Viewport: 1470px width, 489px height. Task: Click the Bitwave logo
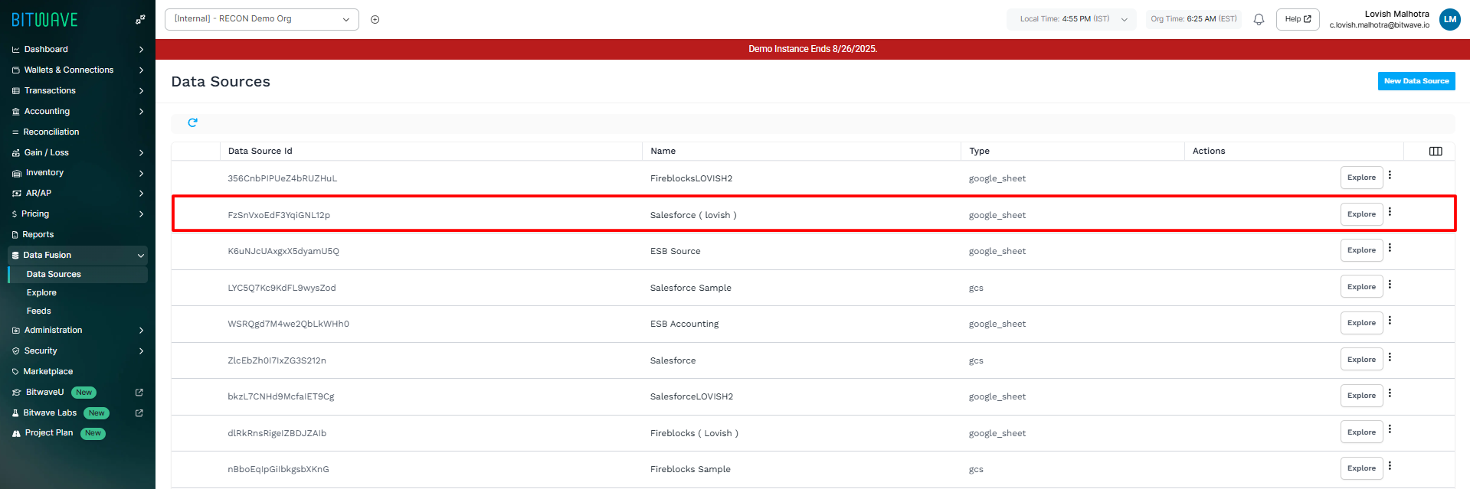point(44,20)
